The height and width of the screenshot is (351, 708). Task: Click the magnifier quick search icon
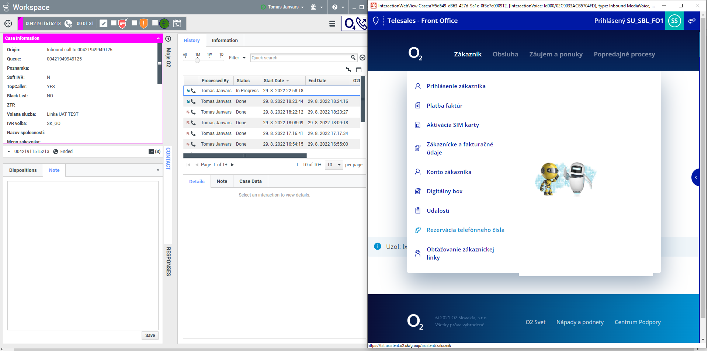pos(353,58)
